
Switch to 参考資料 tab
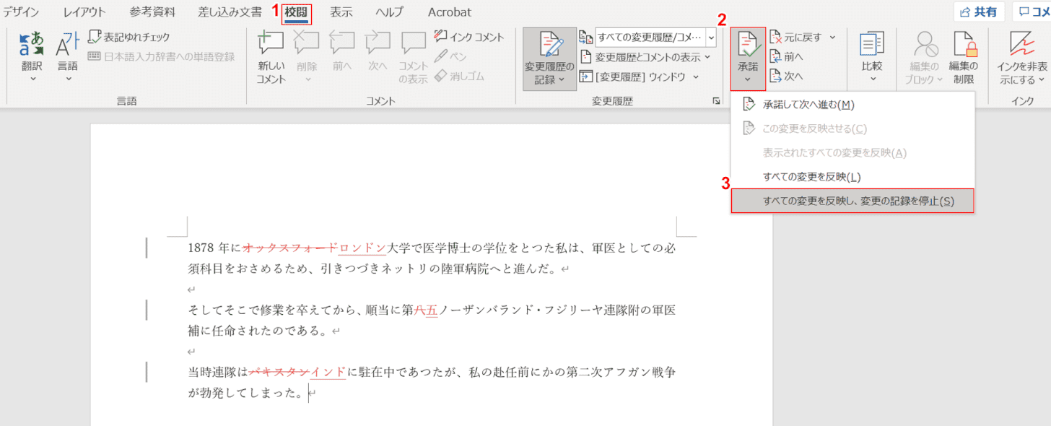tap(153, 12)
